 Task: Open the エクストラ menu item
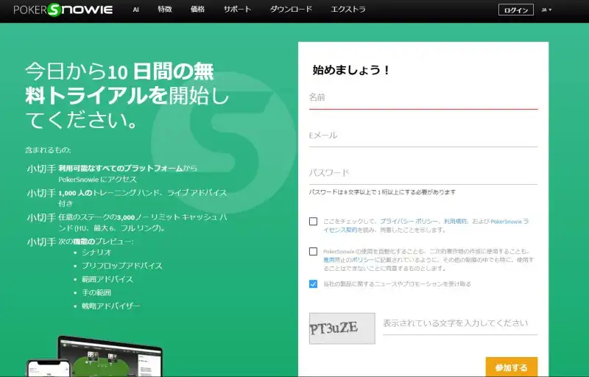349,10
